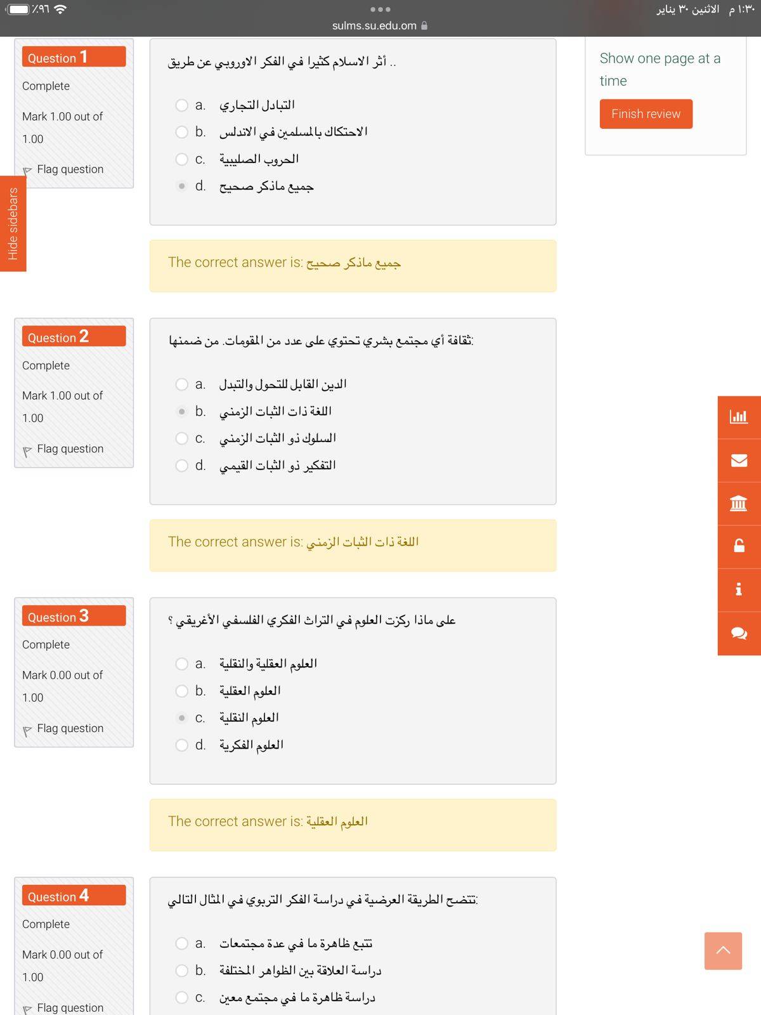Select option b radio in Question 3
Screen dimensions: 761x1015
[182, 691]
